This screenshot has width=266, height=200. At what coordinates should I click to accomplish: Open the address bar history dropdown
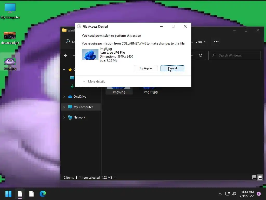(x=192, y=55)
